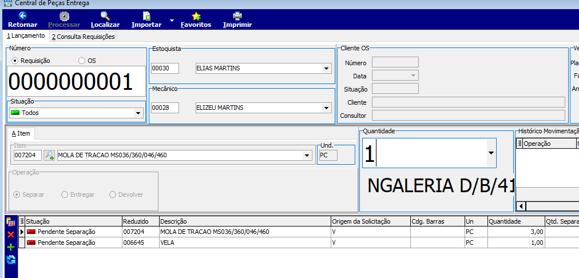Click the Importar spreadsheet icon

pos(146,16)
